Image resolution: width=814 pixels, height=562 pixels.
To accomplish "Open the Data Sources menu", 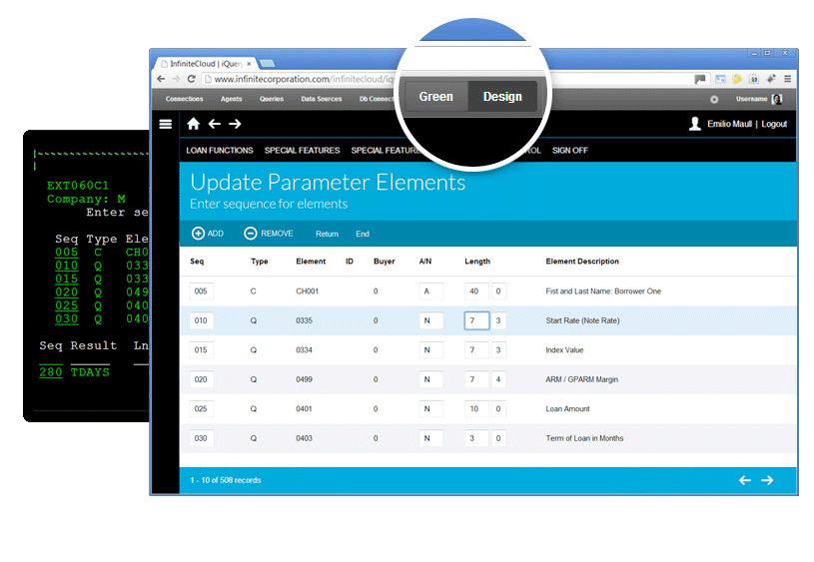I will (x=322, y=99).
